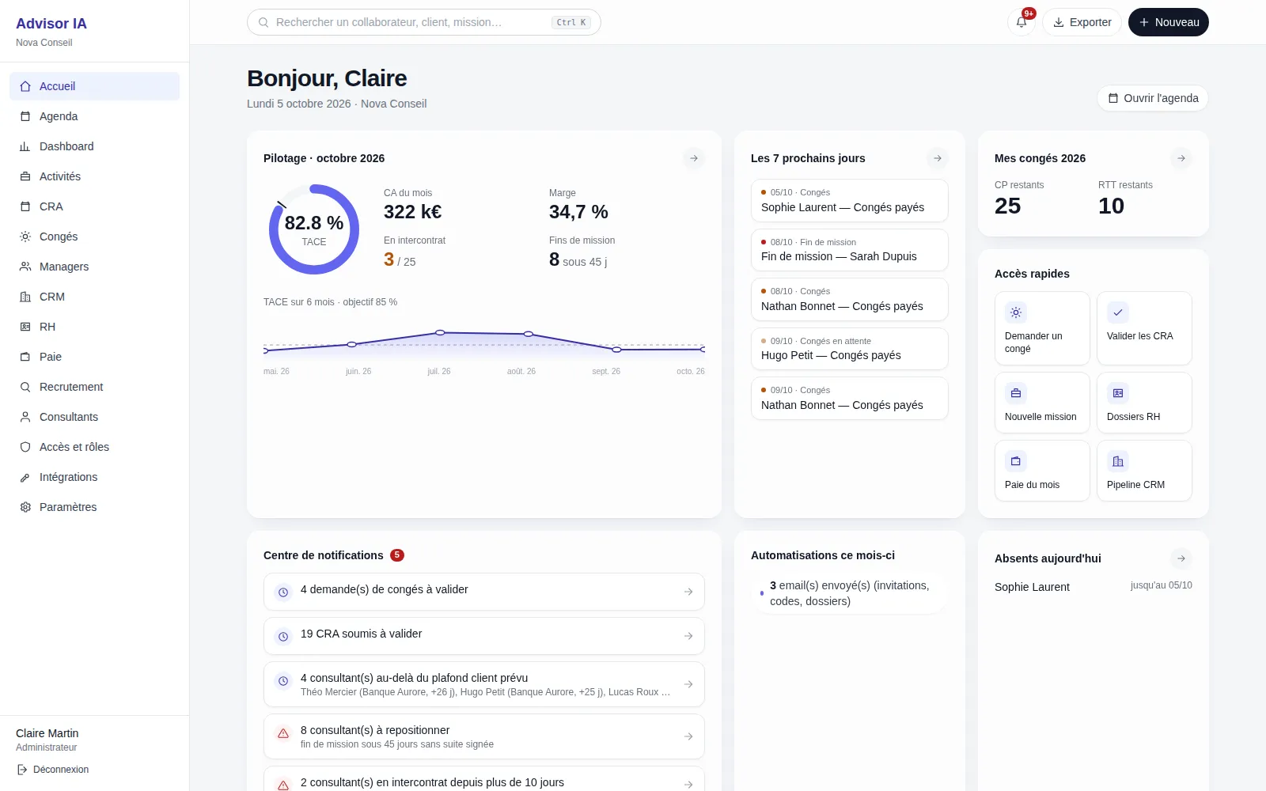Click the checkmark icon in Valider les CRA
This screenshot has height=791, width=1266.
click(1118, 312)
